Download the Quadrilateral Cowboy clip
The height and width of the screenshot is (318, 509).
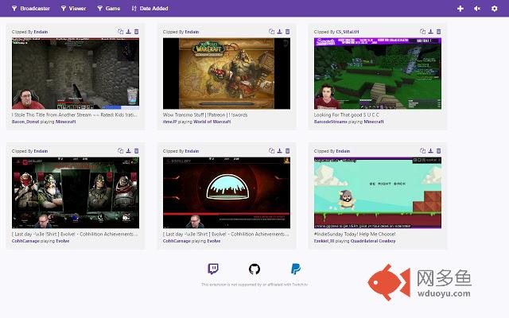431,150
